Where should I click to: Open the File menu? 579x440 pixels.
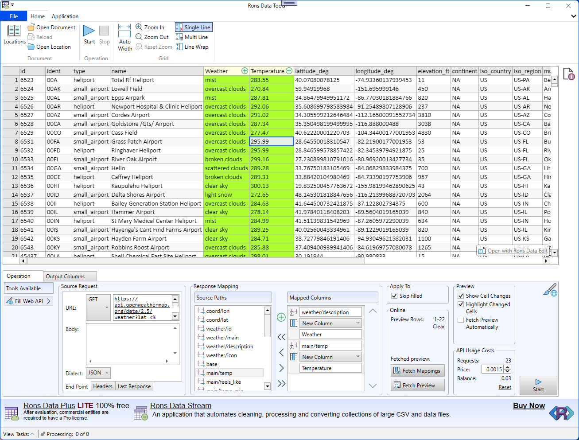[14, 16]
